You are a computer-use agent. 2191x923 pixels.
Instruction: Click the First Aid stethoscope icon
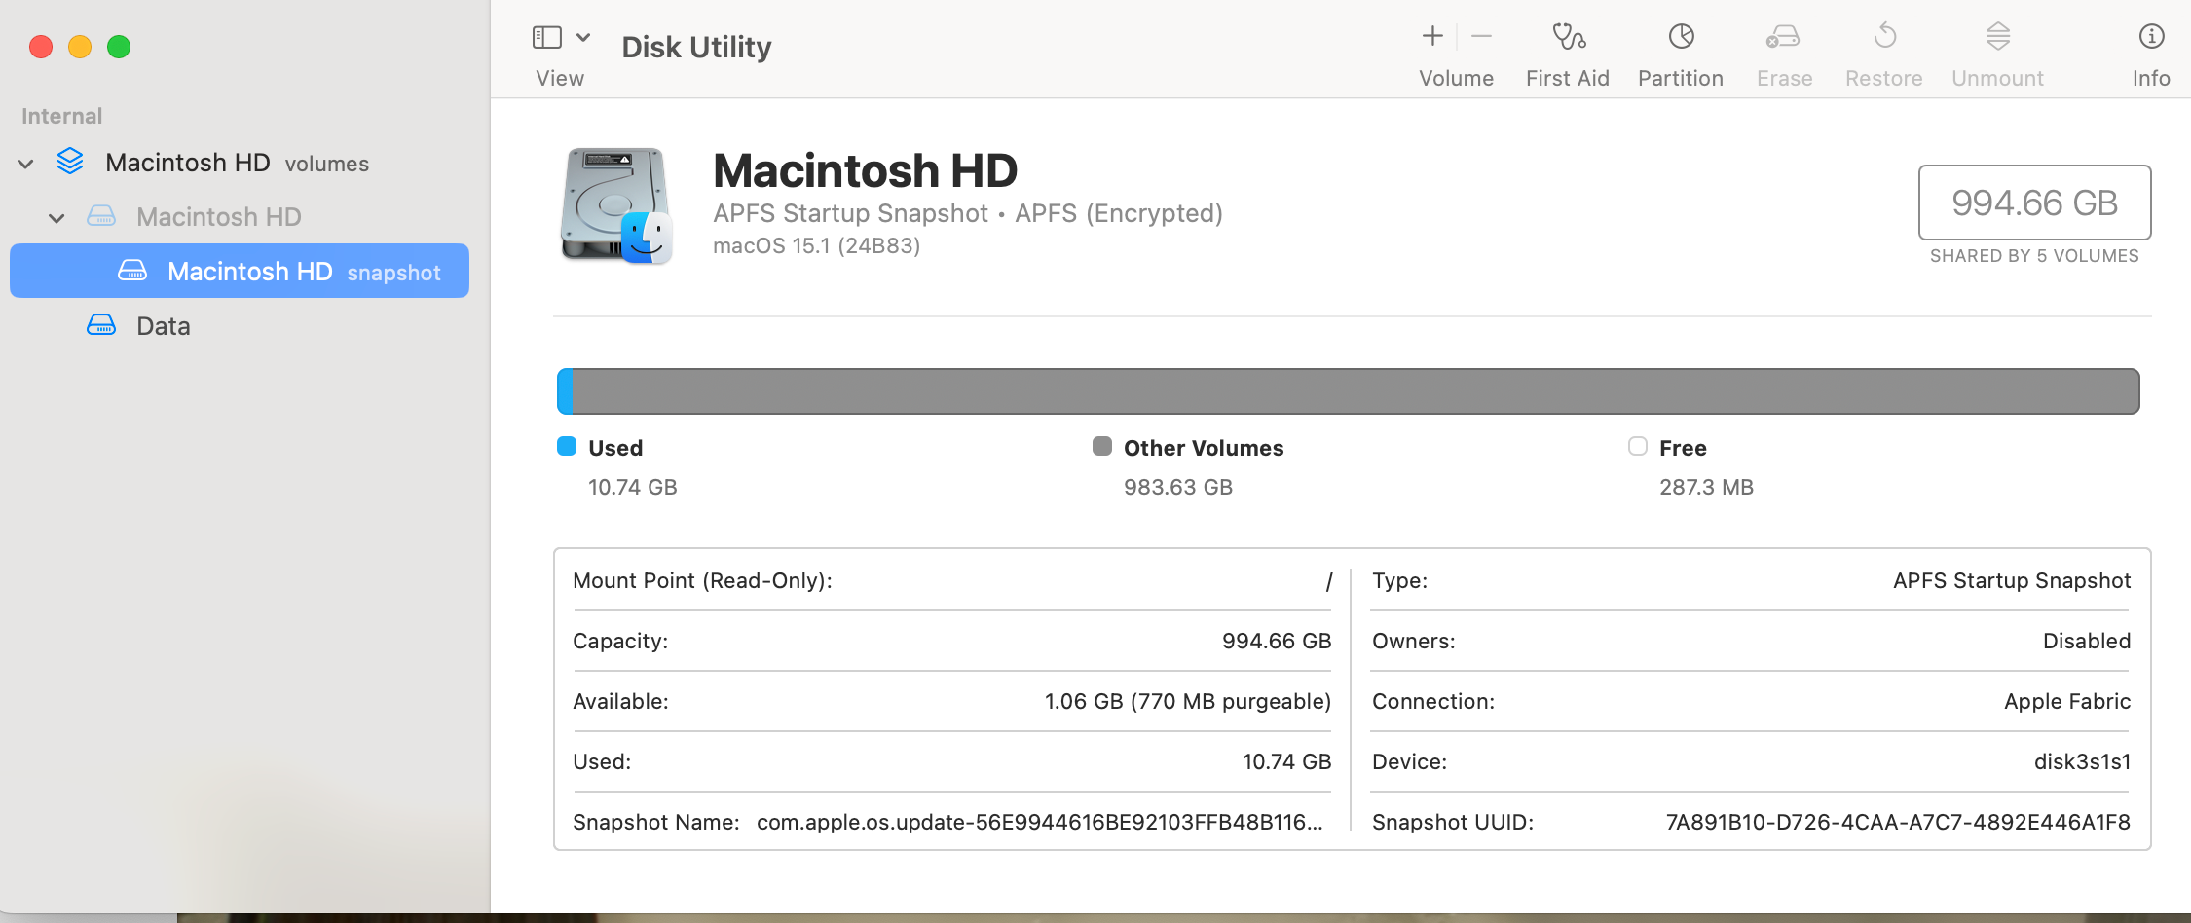click(x=1568, y=38)
